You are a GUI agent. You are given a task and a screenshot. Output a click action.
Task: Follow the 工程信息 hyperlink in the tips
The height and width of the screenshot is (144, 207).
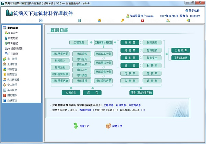coord(108,105)
